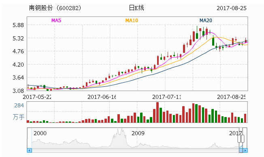Click the MA10 legend label
The width and height of the screenshot is (264, 157).
click(132, 21)
